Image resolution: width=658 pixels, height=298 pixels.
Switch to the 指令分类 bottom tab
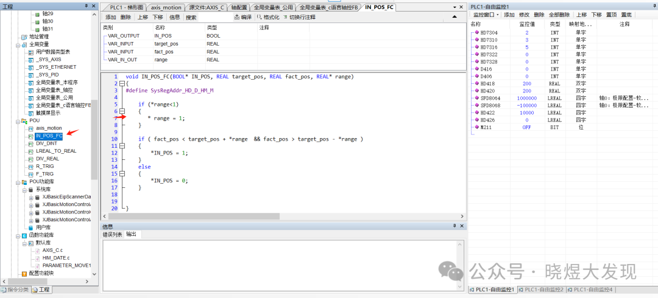[15, 289]
